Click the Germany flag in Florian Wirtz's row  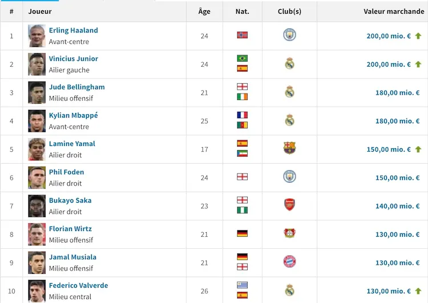click(243, 233)
